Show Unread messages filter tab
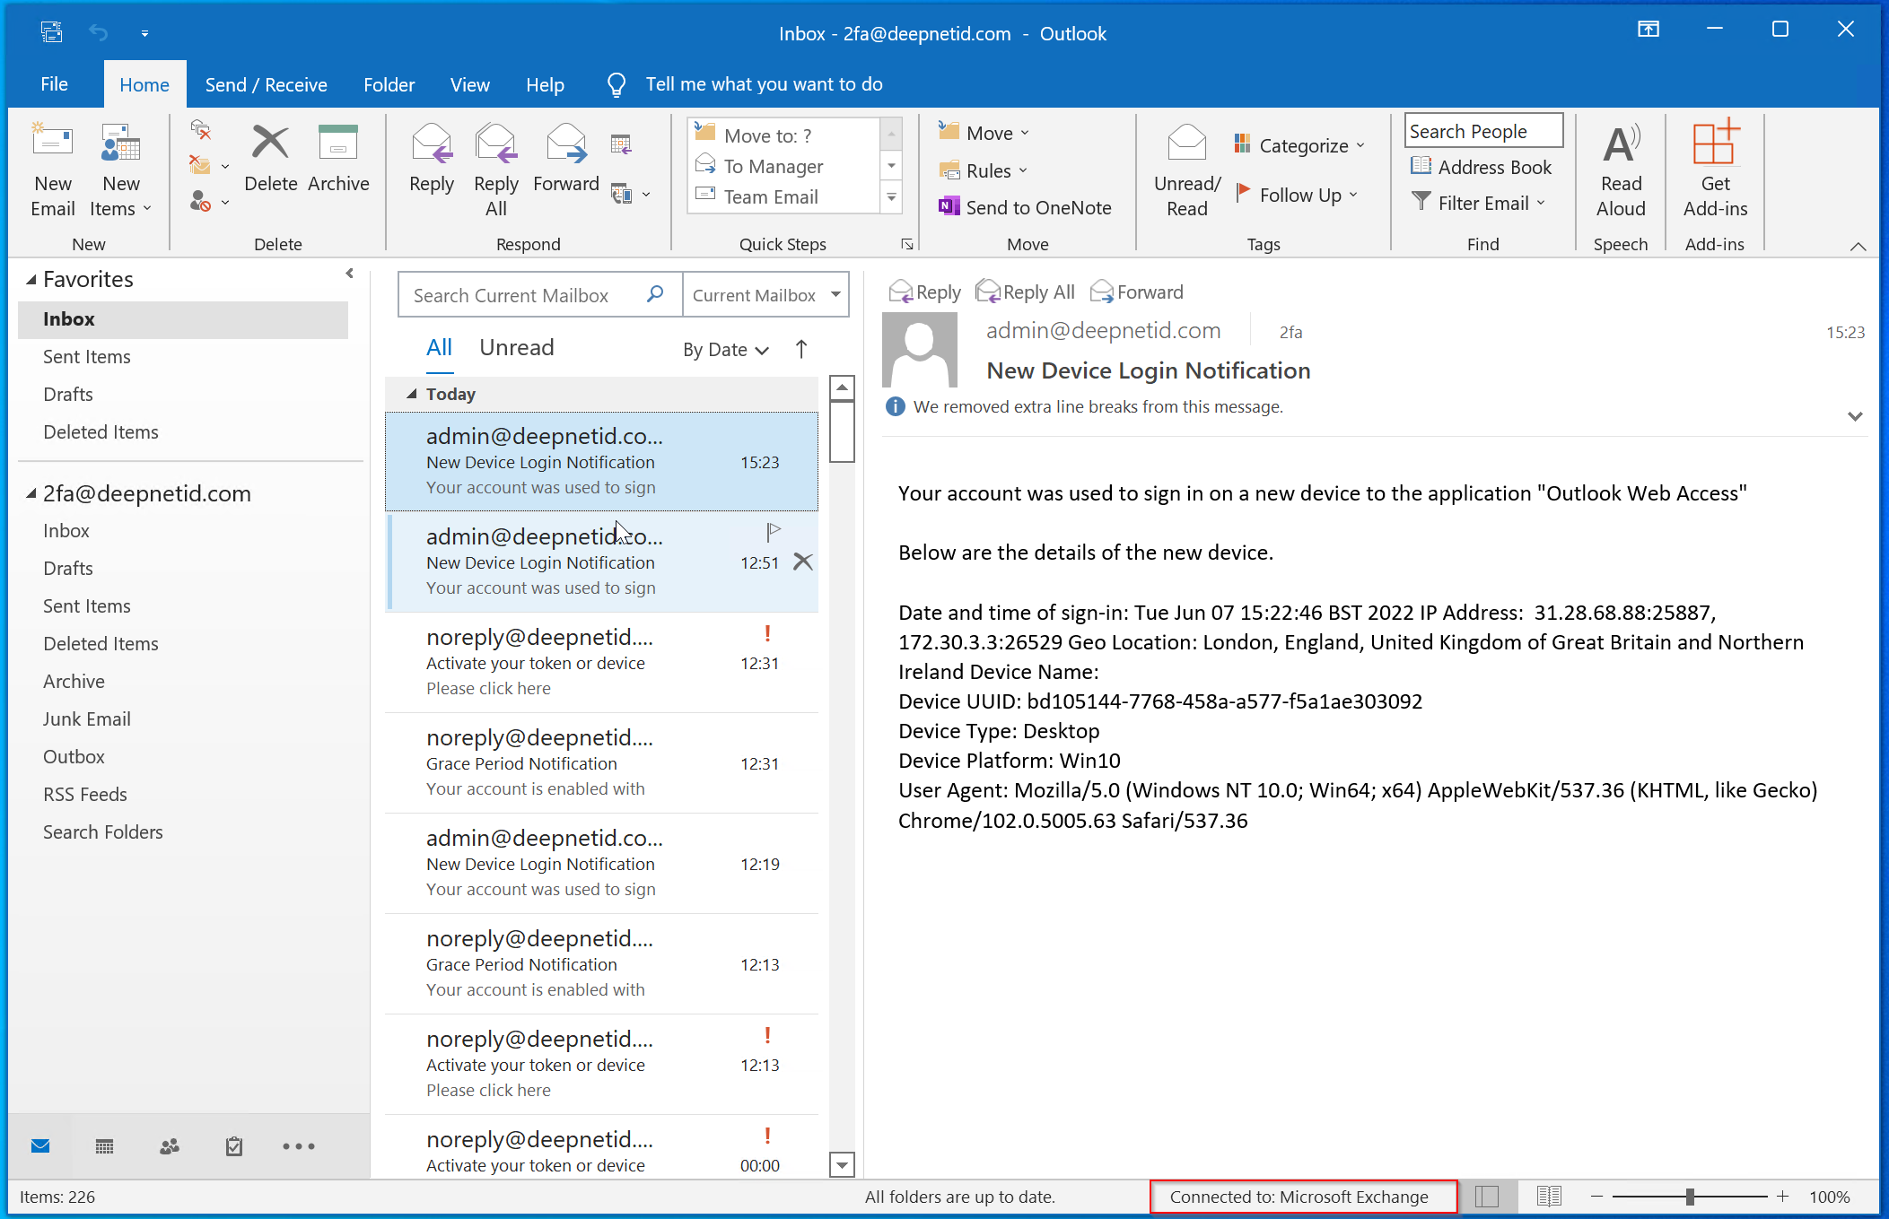The width and height of the screenshot is (1889, 1219). 516,348
